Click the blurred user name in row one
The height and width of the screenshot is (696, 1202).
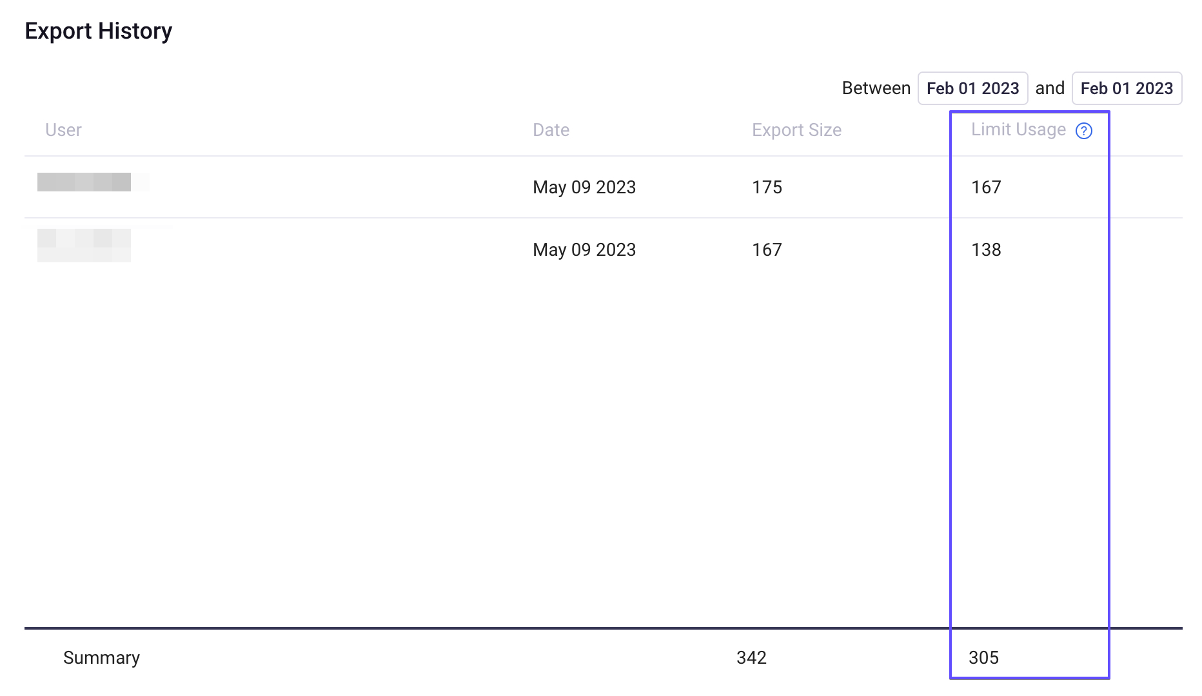pos(92,182)
